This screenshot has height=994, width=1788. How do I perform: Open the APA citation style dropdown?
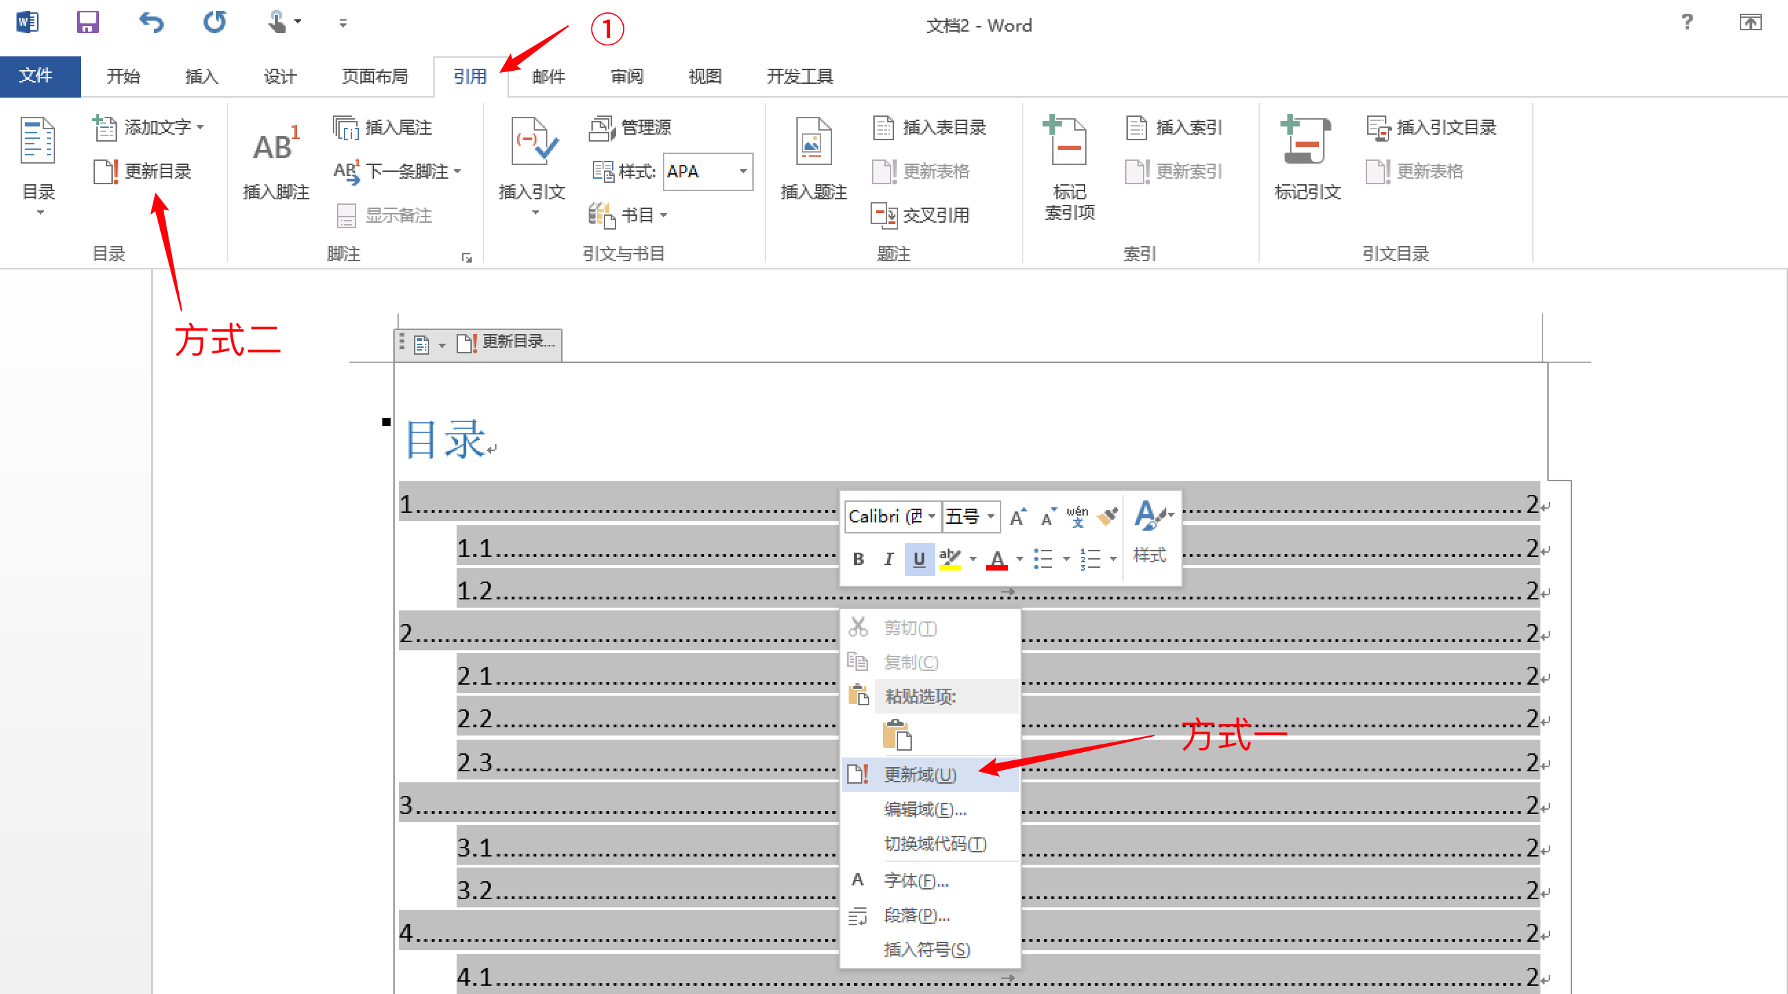tap(742, 171)
